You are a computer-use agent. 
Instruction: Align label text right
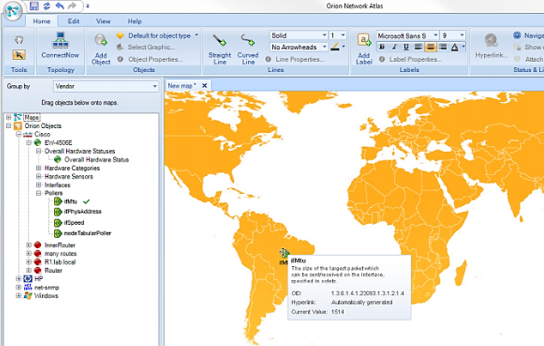pos(443,47)
